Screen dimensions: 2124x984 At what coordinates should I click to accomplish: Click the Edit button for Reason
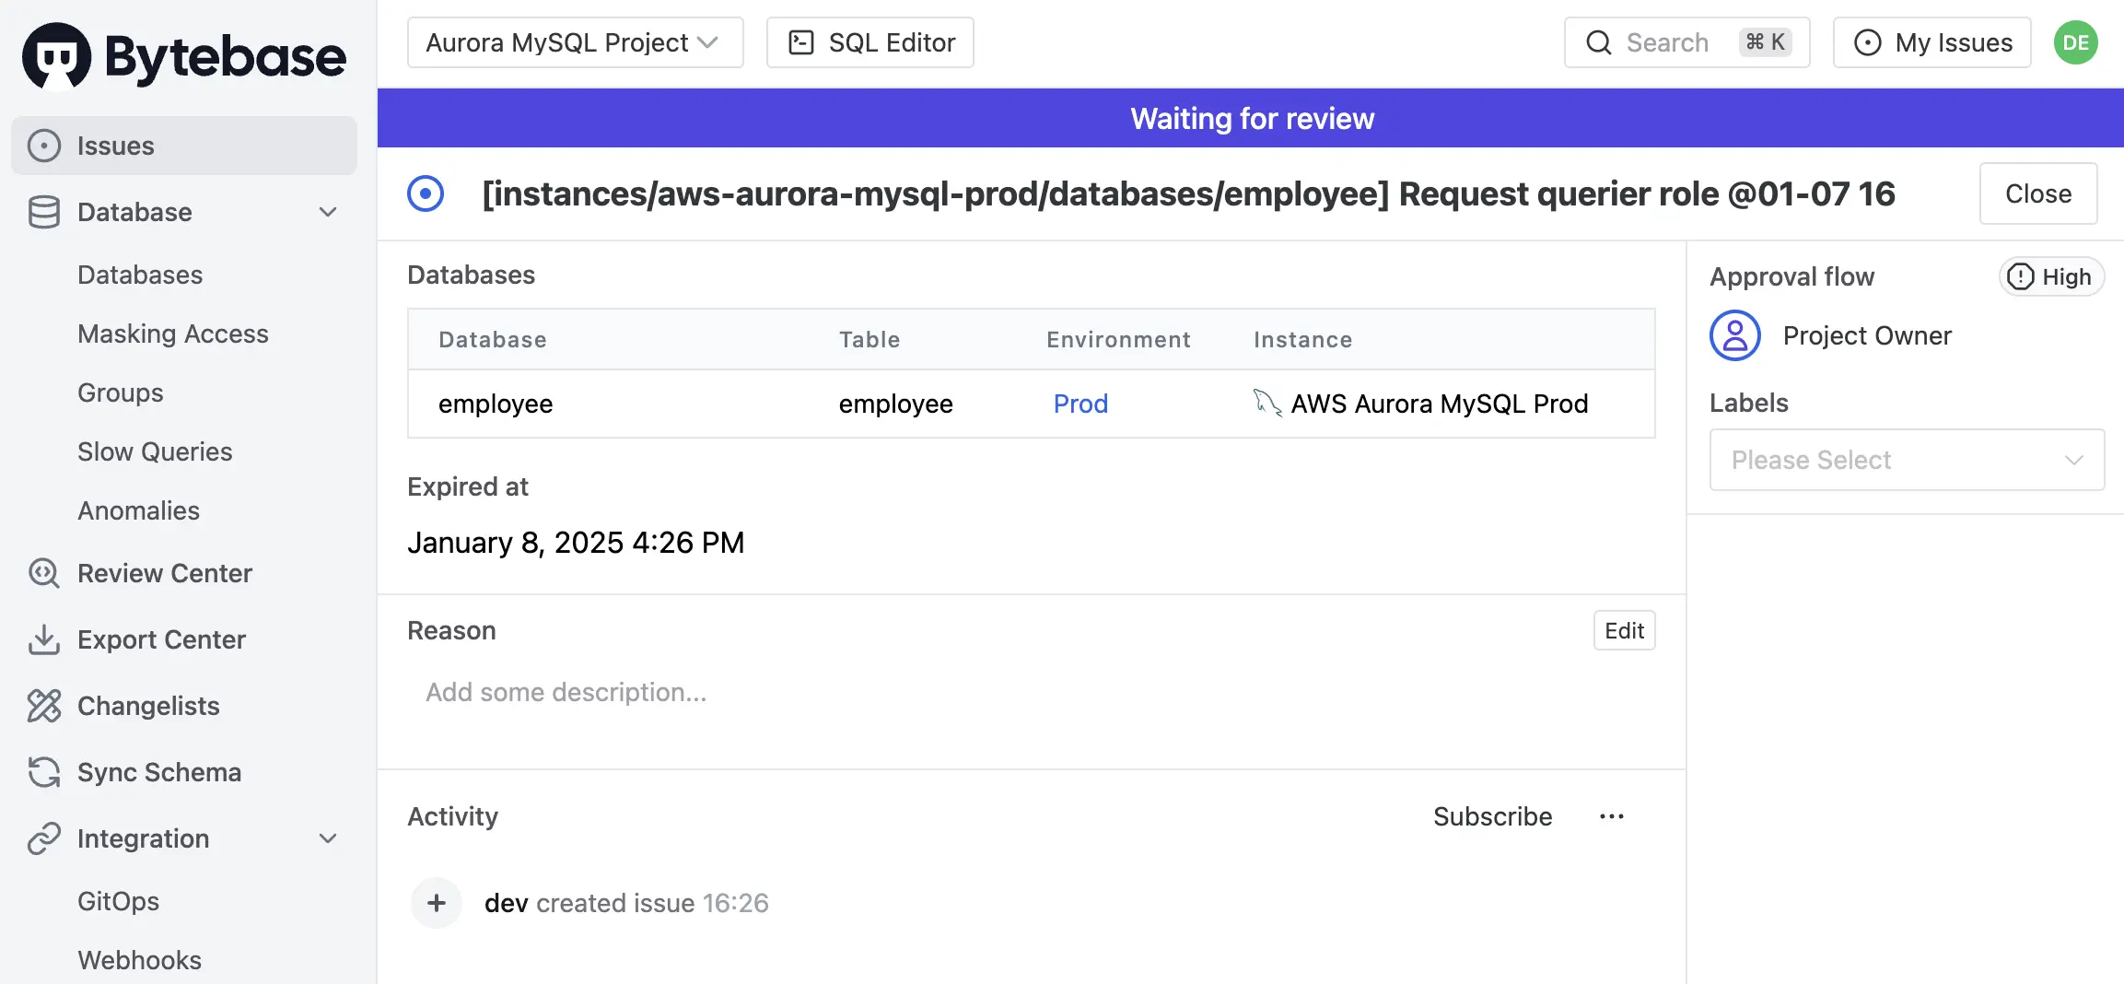(1624, 630)
